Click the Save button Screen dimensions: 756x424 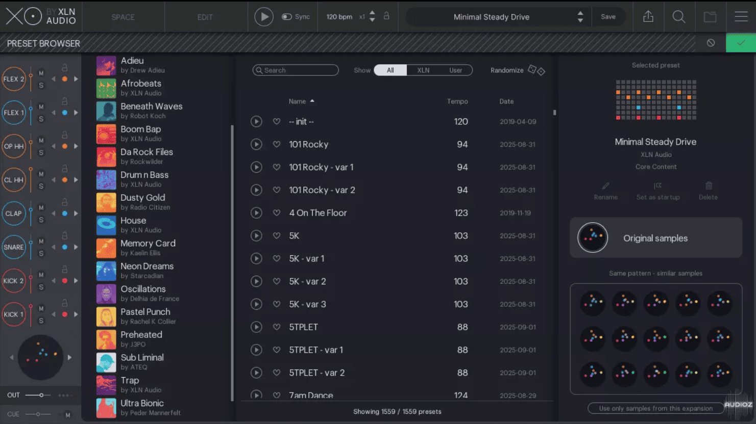[x=608, y=17]
